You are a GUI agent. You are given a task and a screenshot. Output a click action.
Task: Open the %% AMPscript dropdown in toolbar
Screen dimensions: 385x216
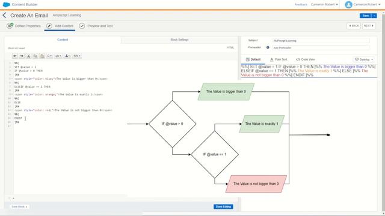(x=77, y=56)
